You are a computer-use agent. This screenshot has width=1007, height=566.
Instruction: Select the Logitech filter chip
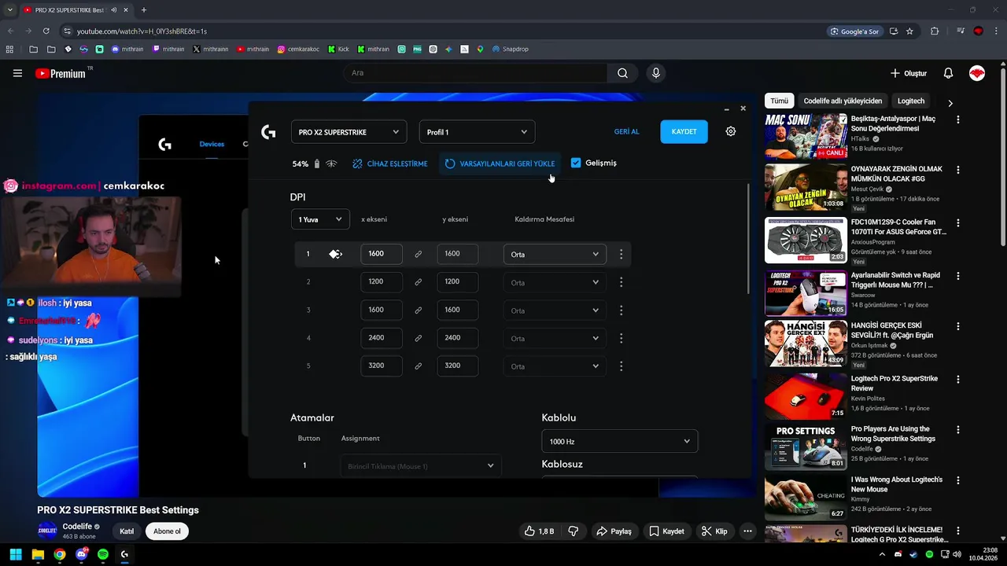click(x=911, y=101)
